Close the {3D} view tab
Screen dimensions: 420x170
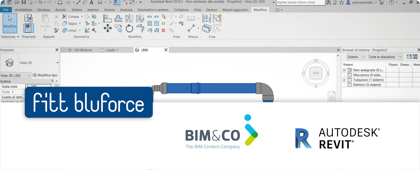(166, 50)
